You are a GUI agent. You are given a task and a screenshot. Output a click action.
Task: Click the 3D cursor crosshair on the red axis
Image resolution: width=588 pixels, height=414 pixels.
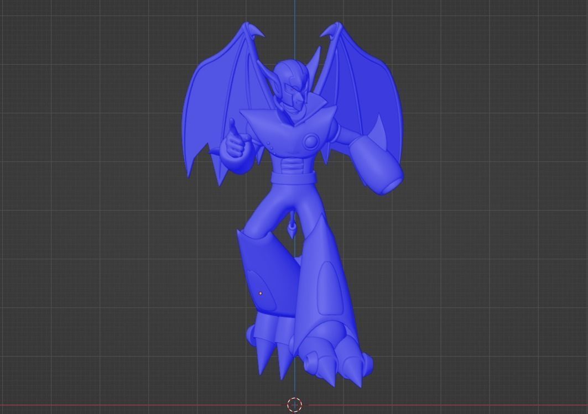[294, 405]
